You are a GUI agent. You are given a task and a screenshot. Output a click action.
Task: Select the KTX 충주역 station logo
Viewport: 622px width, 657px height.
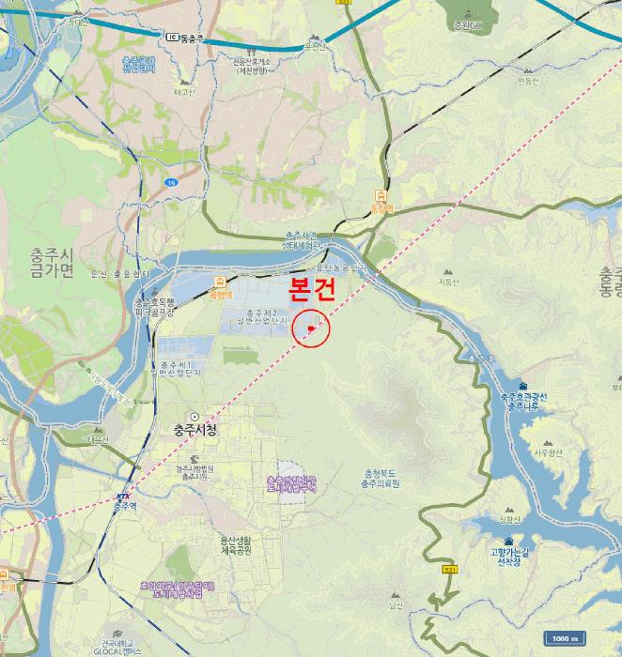coord(123,497)
